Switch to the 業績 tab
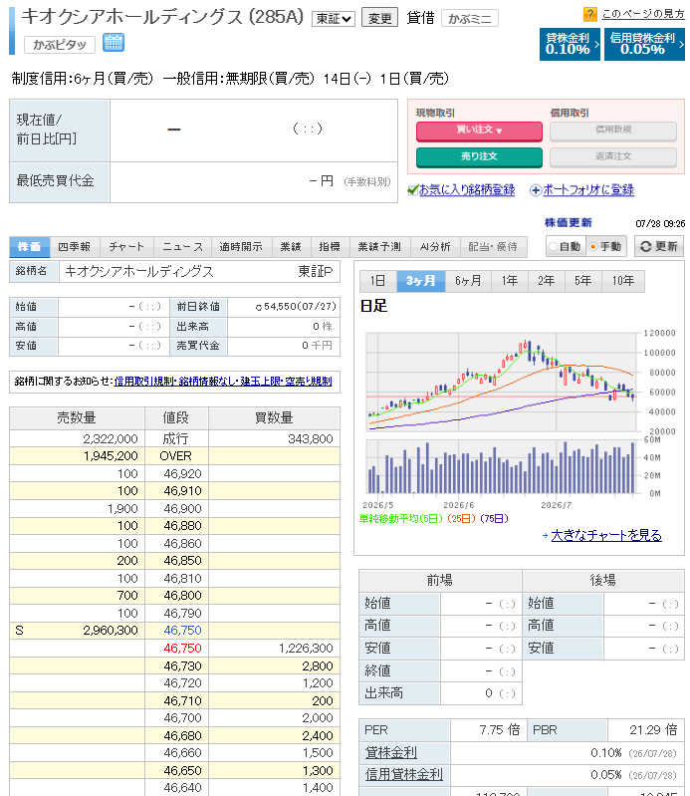 pos(291,247)
